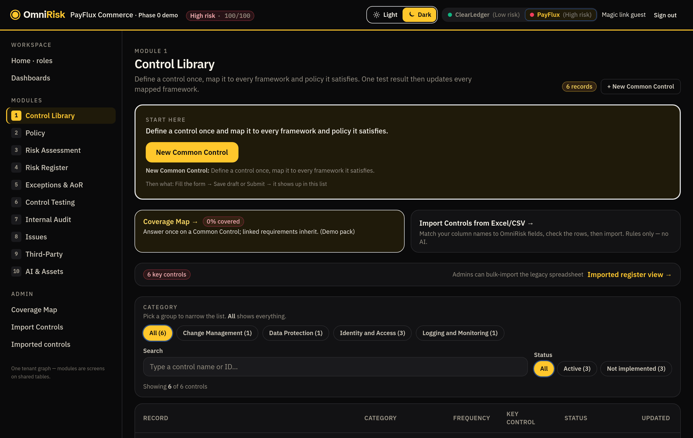Switch theme to Dark mode

pyautogui.click(x=419, y=15)
